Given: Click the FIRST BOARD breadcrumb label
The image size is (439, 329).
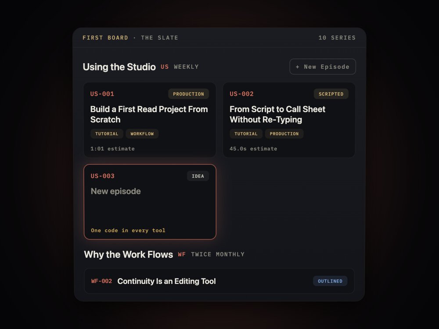Looking at the screenshot, I should tap(105, 37).
